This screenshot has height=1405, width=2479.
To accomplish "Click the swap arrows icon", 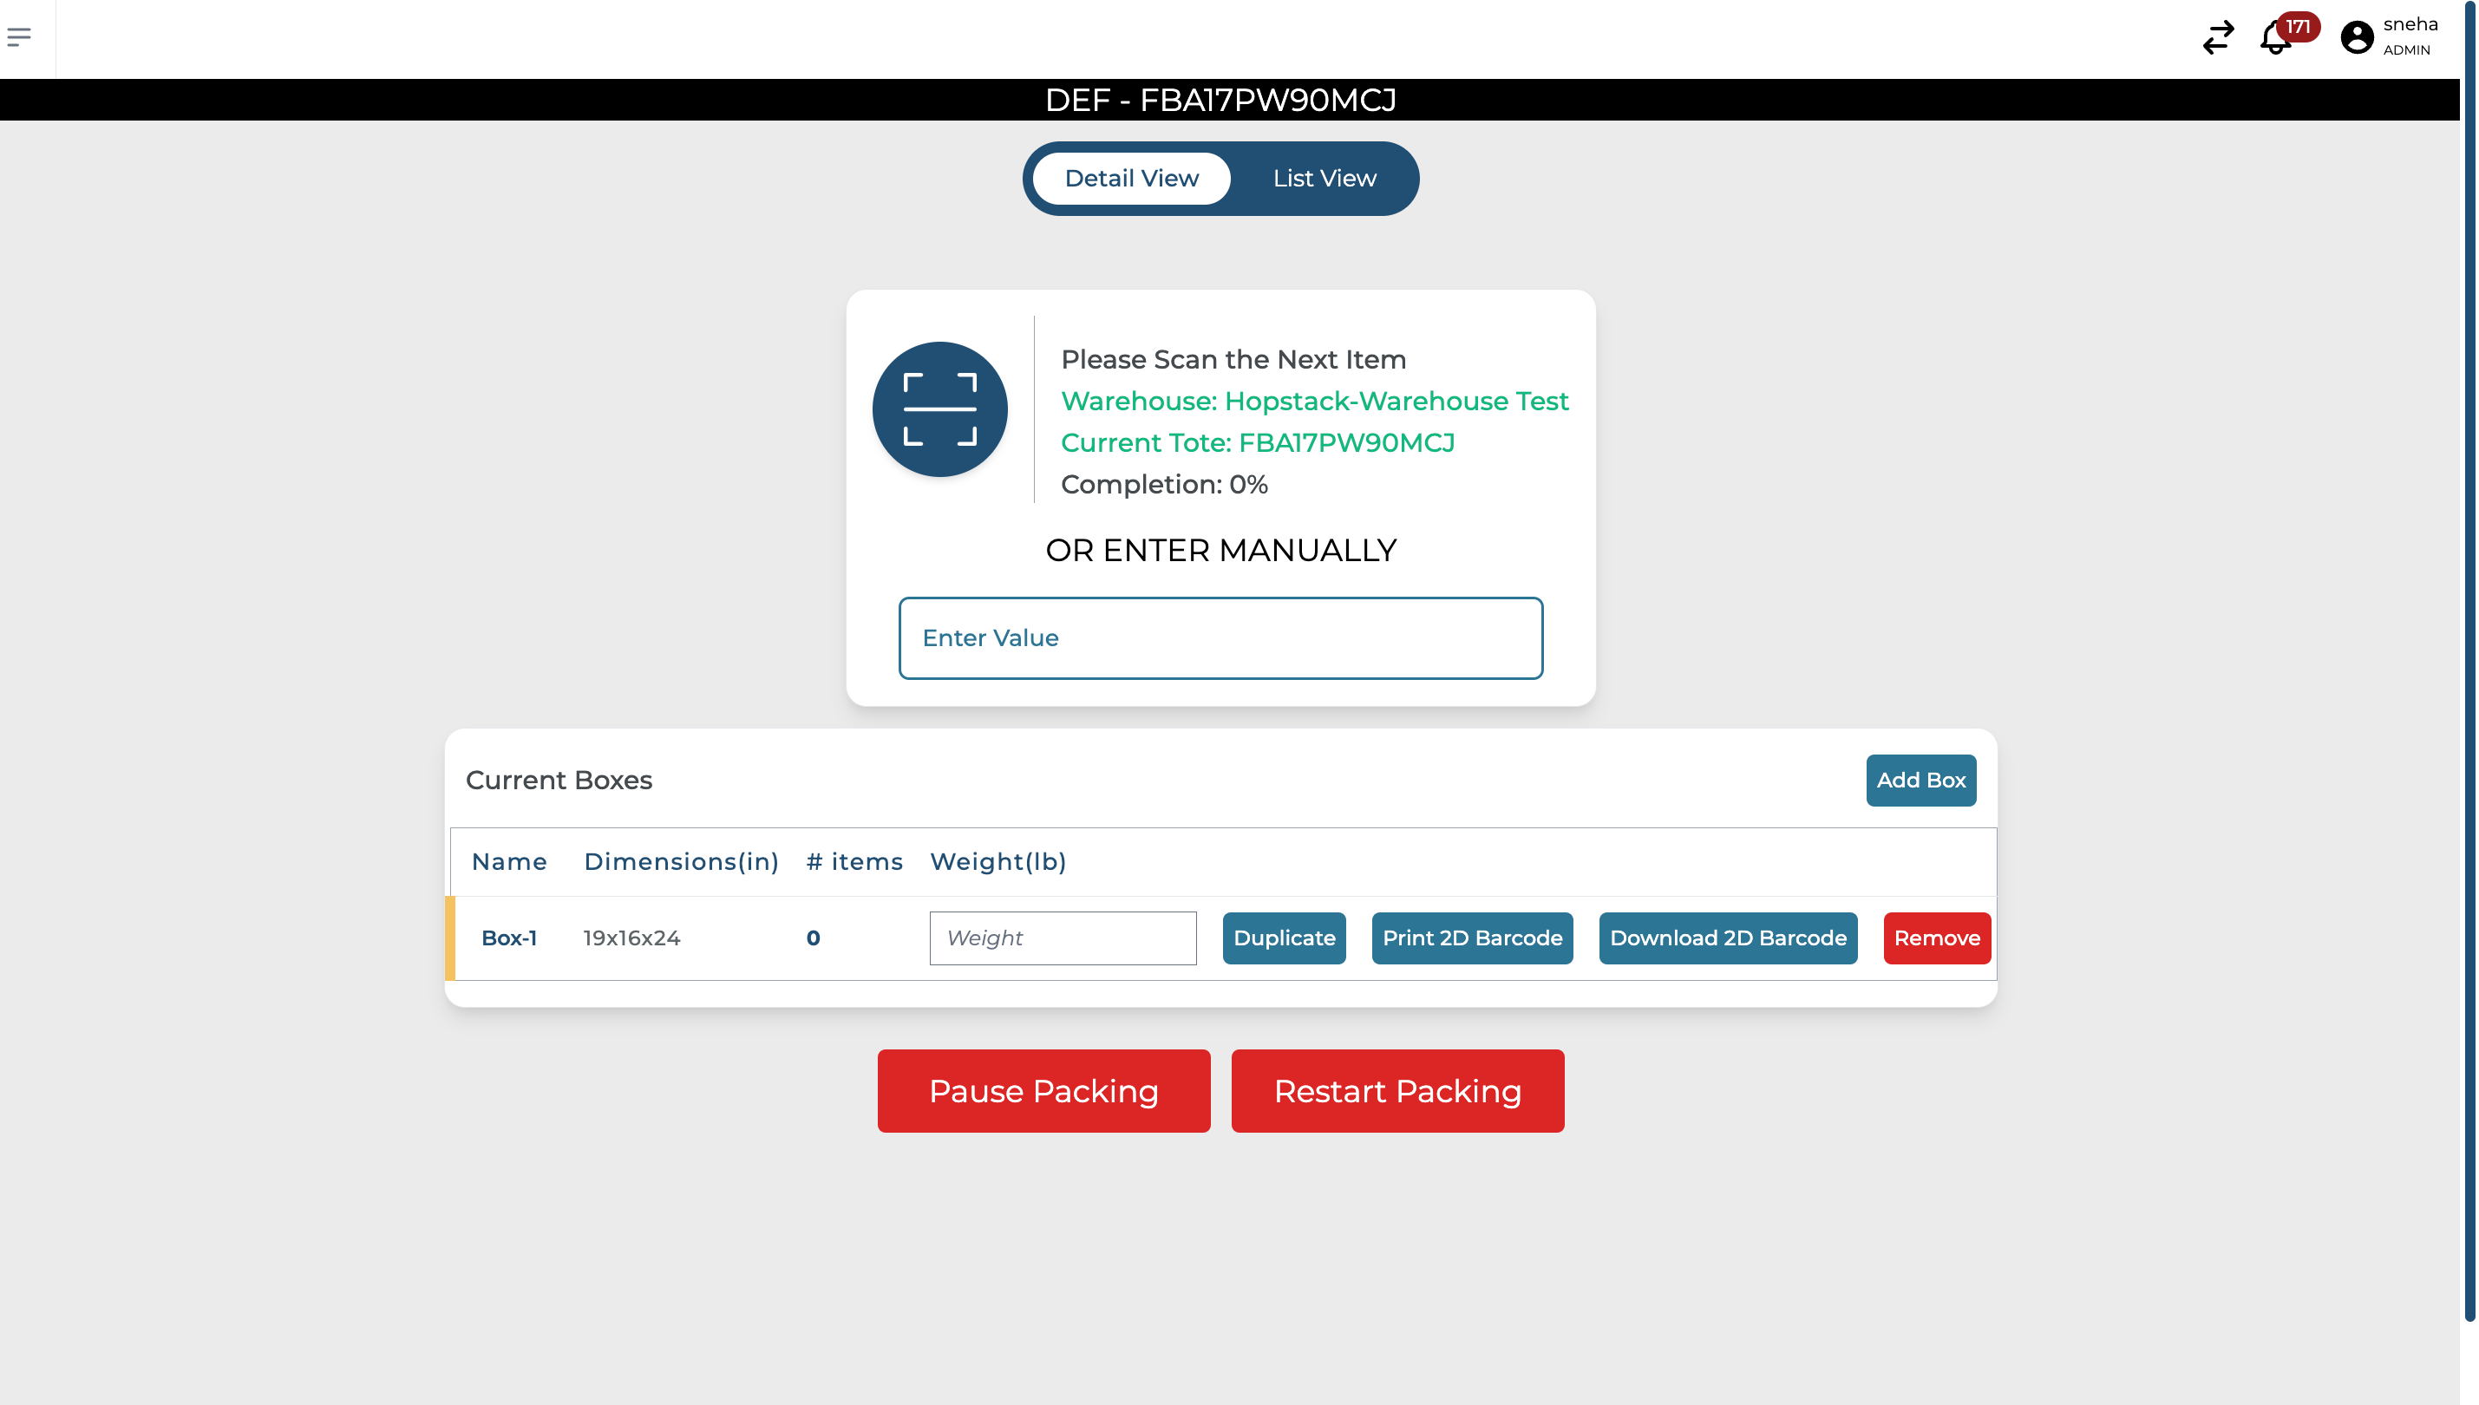I will tap(2218, 37).
